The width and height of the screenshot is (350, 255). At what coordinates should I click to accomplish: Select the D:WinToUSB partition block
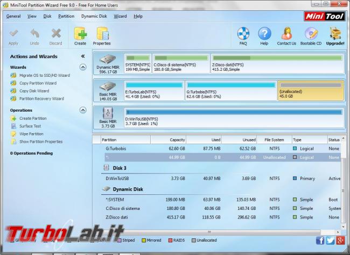234,118
